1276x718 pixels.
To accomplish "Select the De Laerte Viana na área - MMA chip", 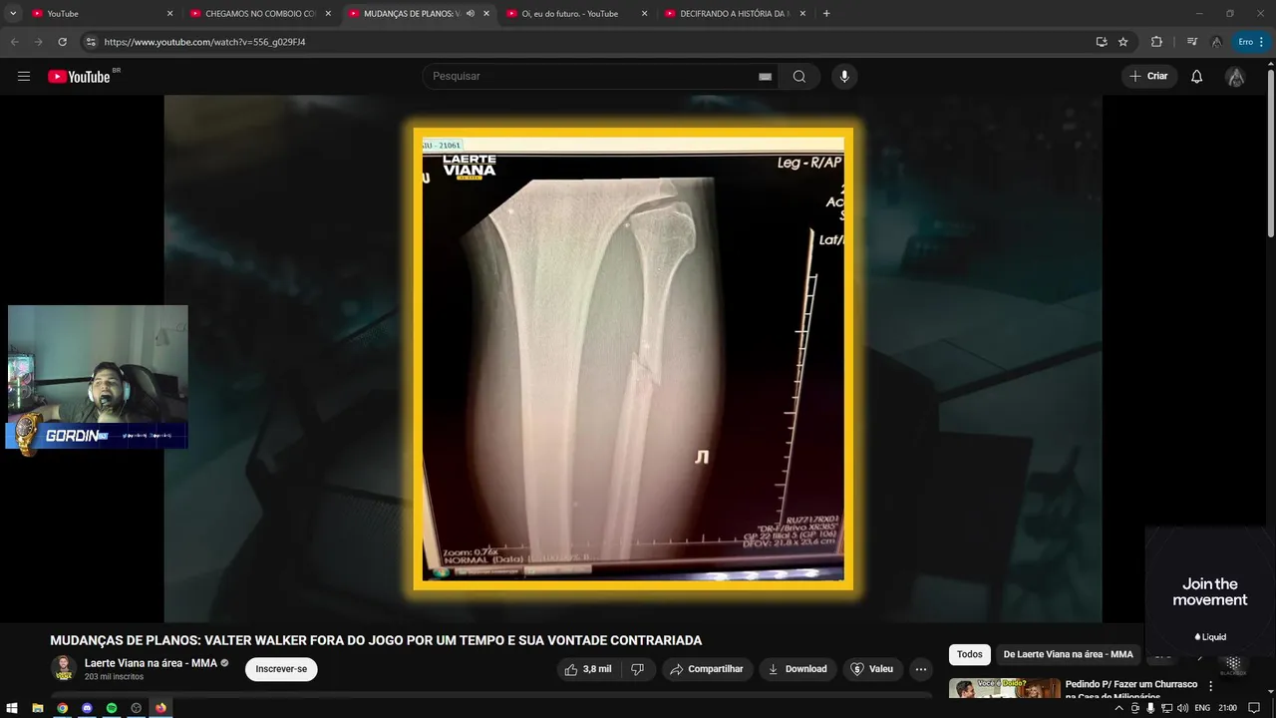I will click(x=1068, y=654).
